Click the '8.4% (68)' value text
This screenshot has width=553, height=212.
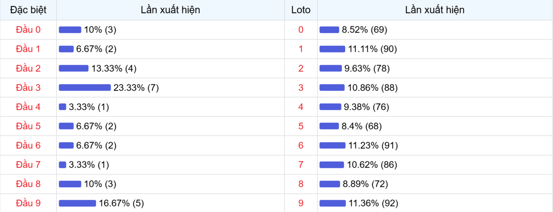361,126
